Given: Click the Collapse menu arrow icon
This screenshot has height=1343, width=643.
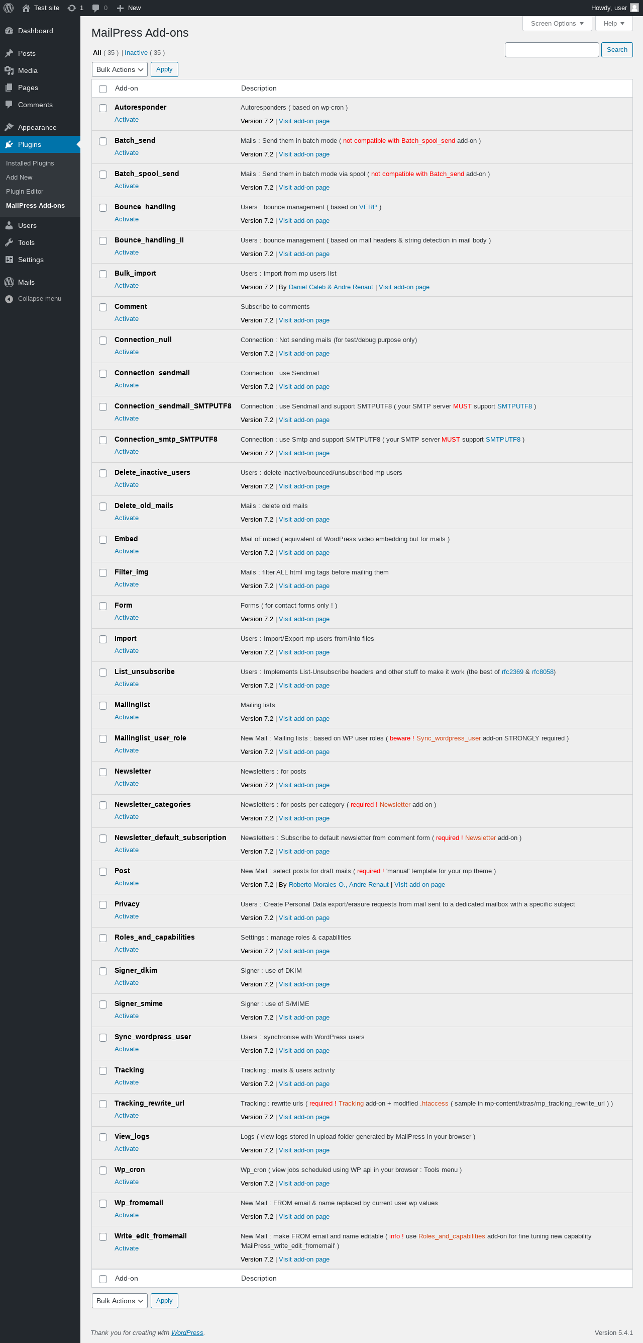Looking at the screenshot, I should pos(9,299).
